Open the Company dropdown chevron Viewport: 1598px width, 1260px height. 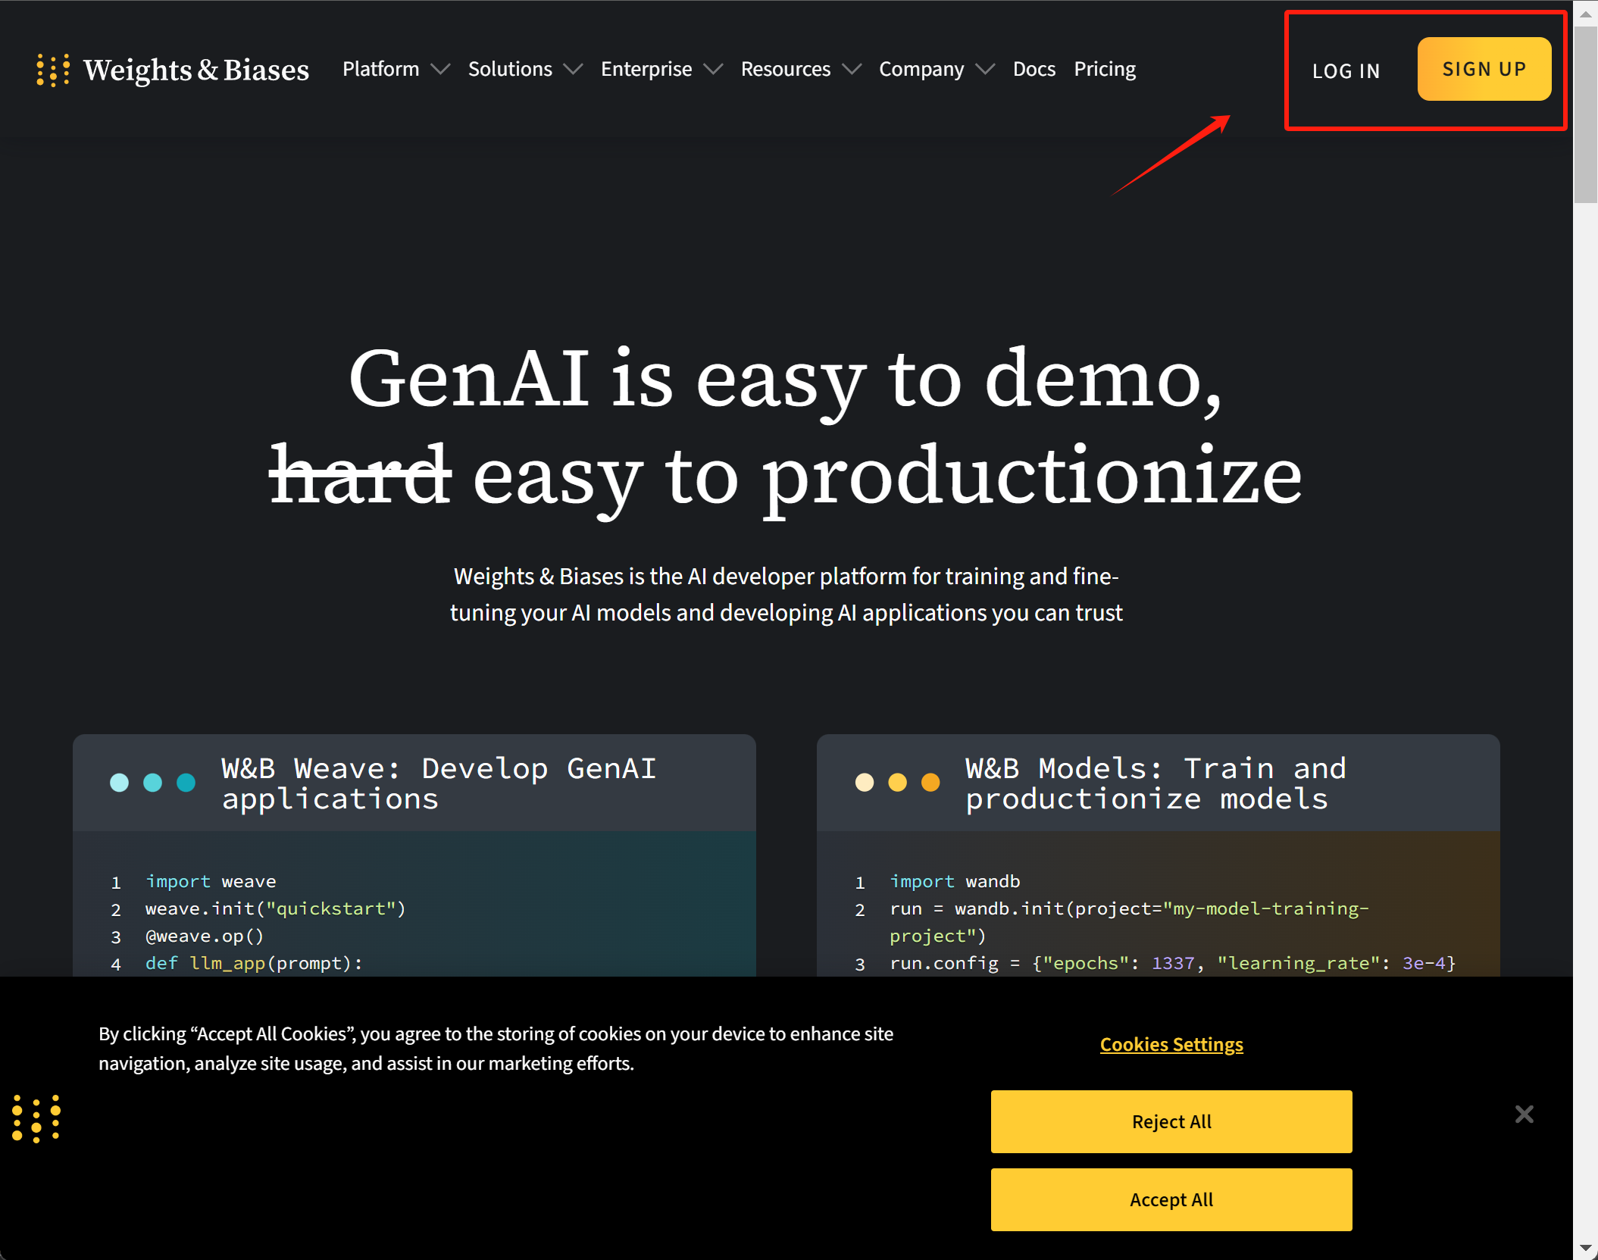click(985, 70)
